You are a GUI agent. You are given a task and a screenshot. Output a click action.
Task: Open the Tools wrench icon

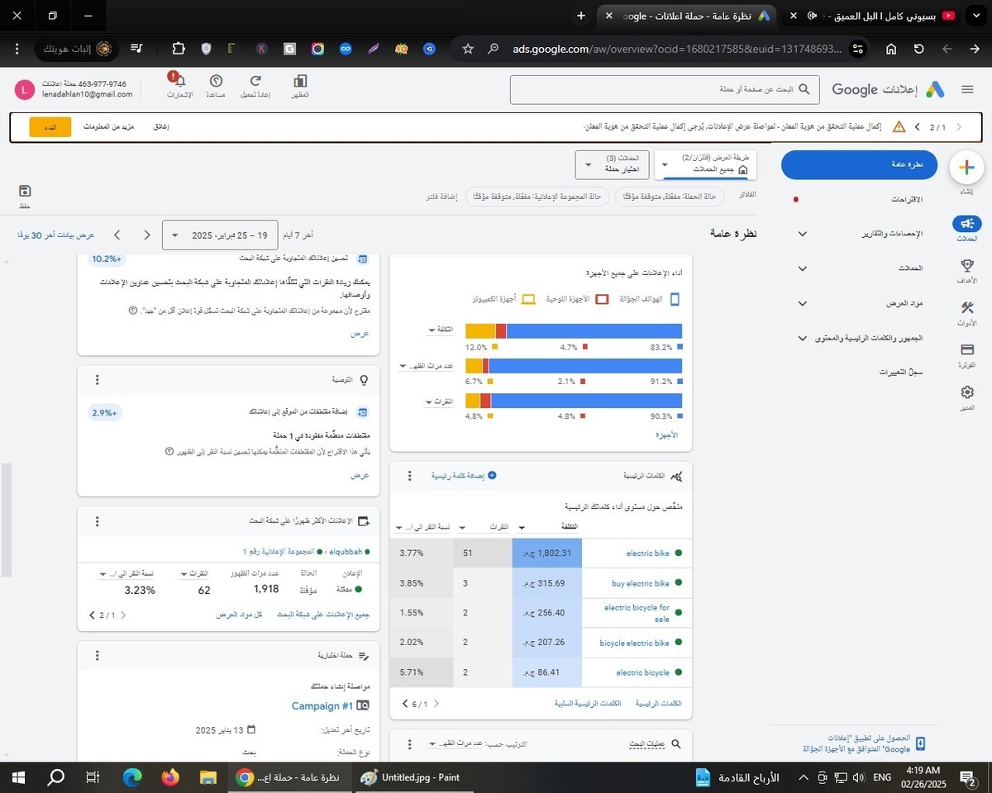point(966,309)
